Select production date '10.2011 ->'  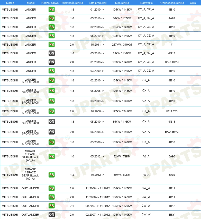97,45
